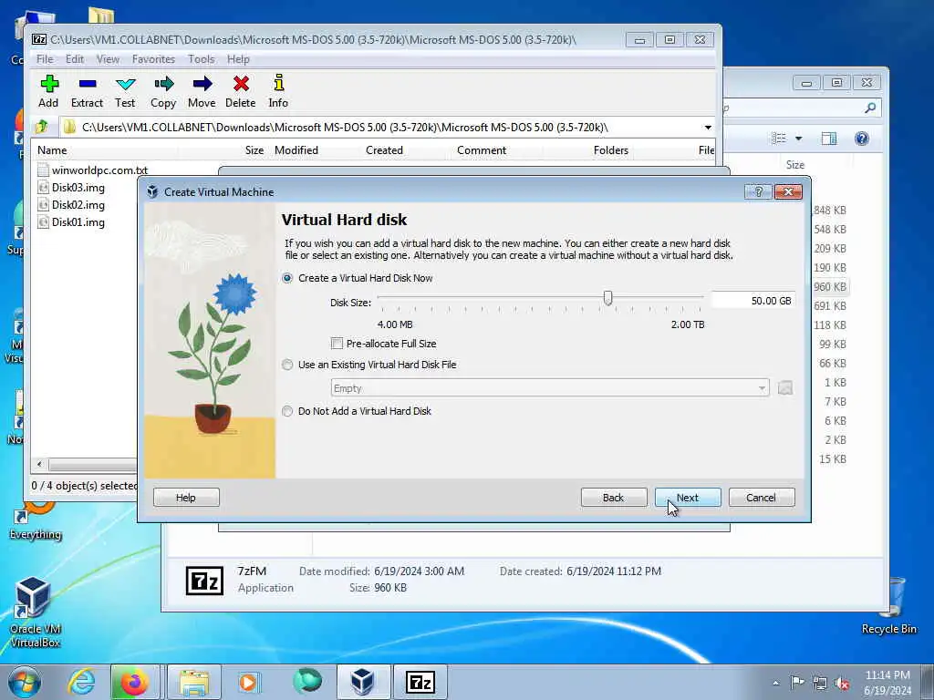The image size is (934, 700).
Task: Click the Size column header in Explorer window
Action: (795, 165)
